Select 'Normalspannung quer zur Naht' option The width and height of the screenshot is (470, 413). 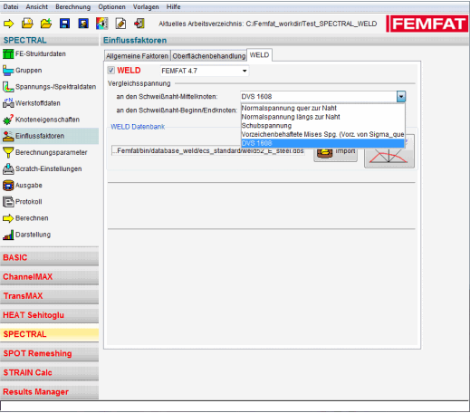pyautogui.click(x=322, y=109)
